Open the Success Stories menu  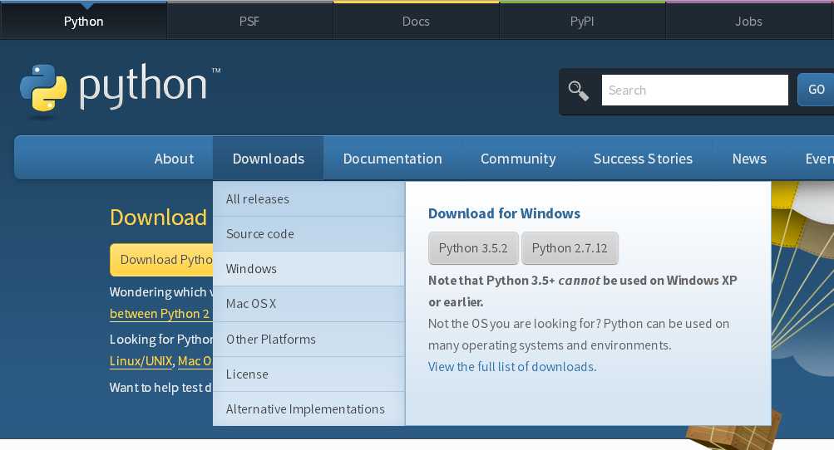(643, 159)
